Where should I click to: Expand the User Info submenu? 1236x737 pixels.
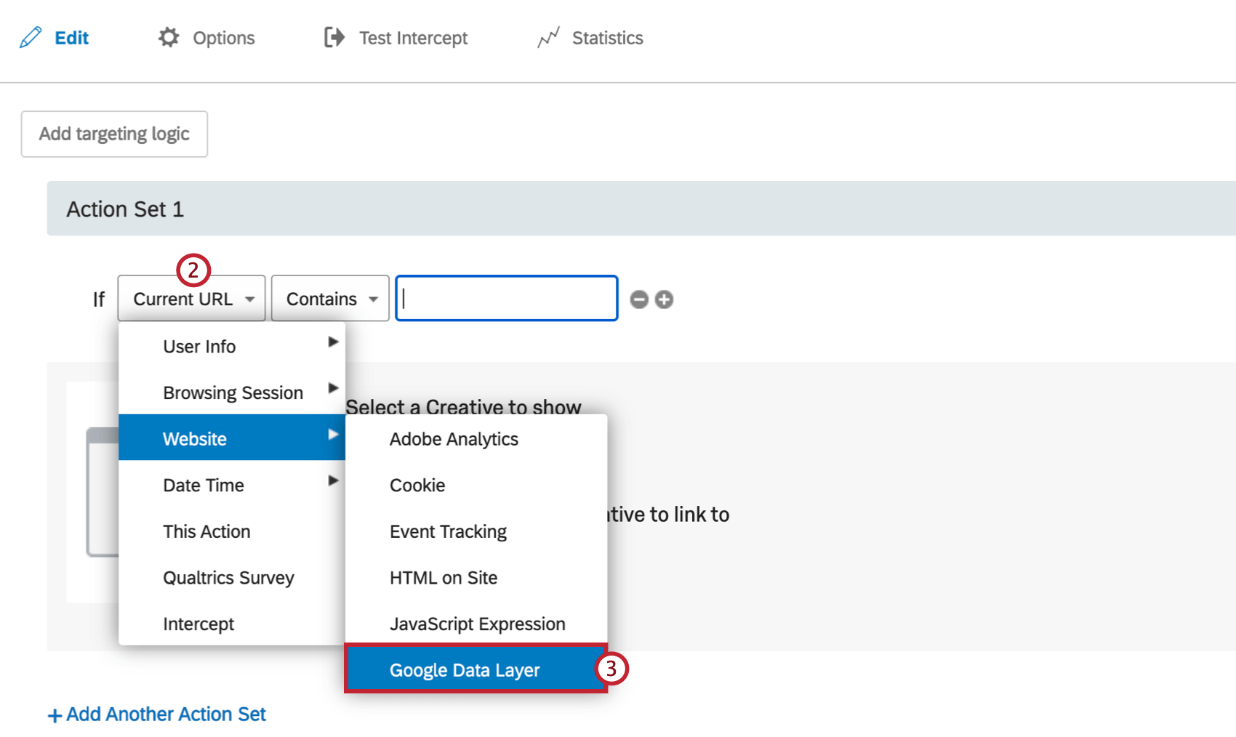pyautogui.click(x=198, y=346)
